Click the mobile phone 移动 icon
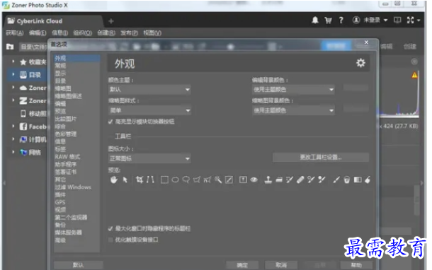Image resolution: width=432 pixels, height=270 pixels. [23, 113]
